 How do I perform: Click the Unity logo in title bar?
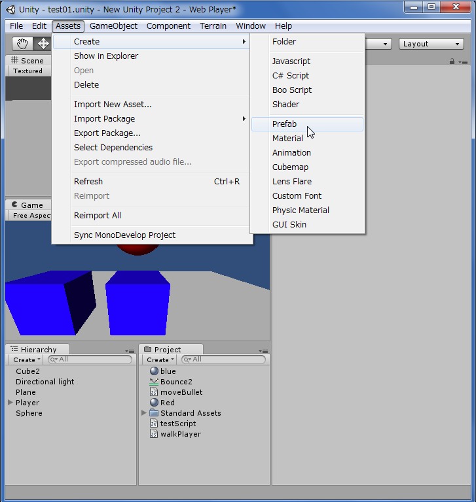tap(10, 10)
